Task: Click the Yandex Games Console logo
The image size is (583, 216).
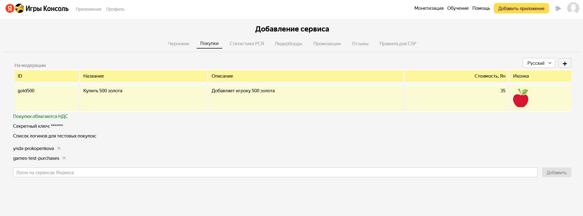Action: point(37,9)
